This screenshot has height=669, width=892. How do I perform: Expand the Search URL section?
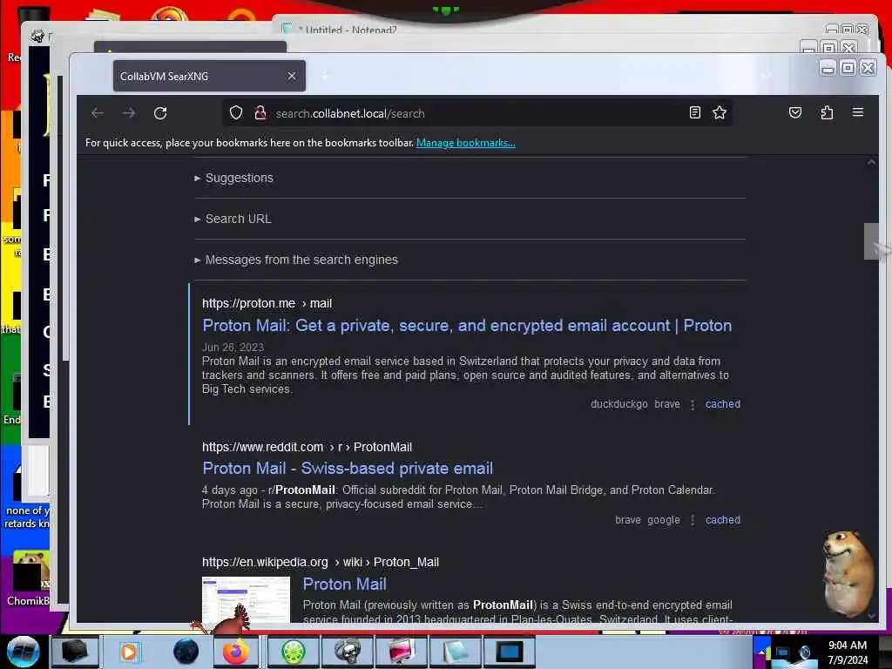[233, 219]
